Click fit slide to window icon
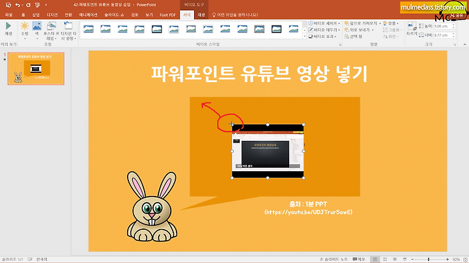Viewport: 469px width, 263px height. [x=465, y=259]
